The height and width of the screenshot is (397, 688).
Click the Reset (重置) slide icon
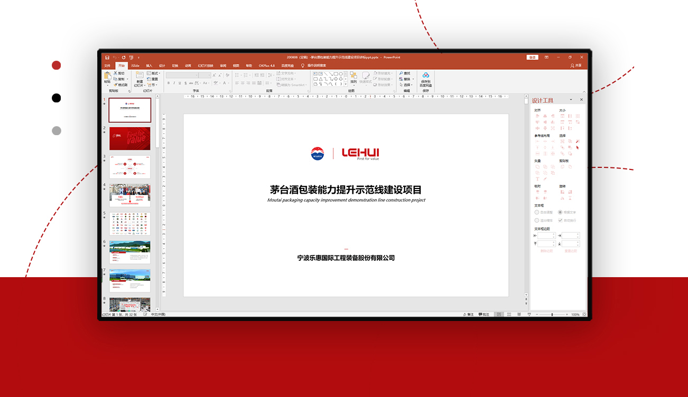[149, 79]
